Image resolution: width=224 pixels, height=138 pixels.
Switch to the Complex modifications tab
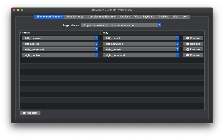coord(102,17)
